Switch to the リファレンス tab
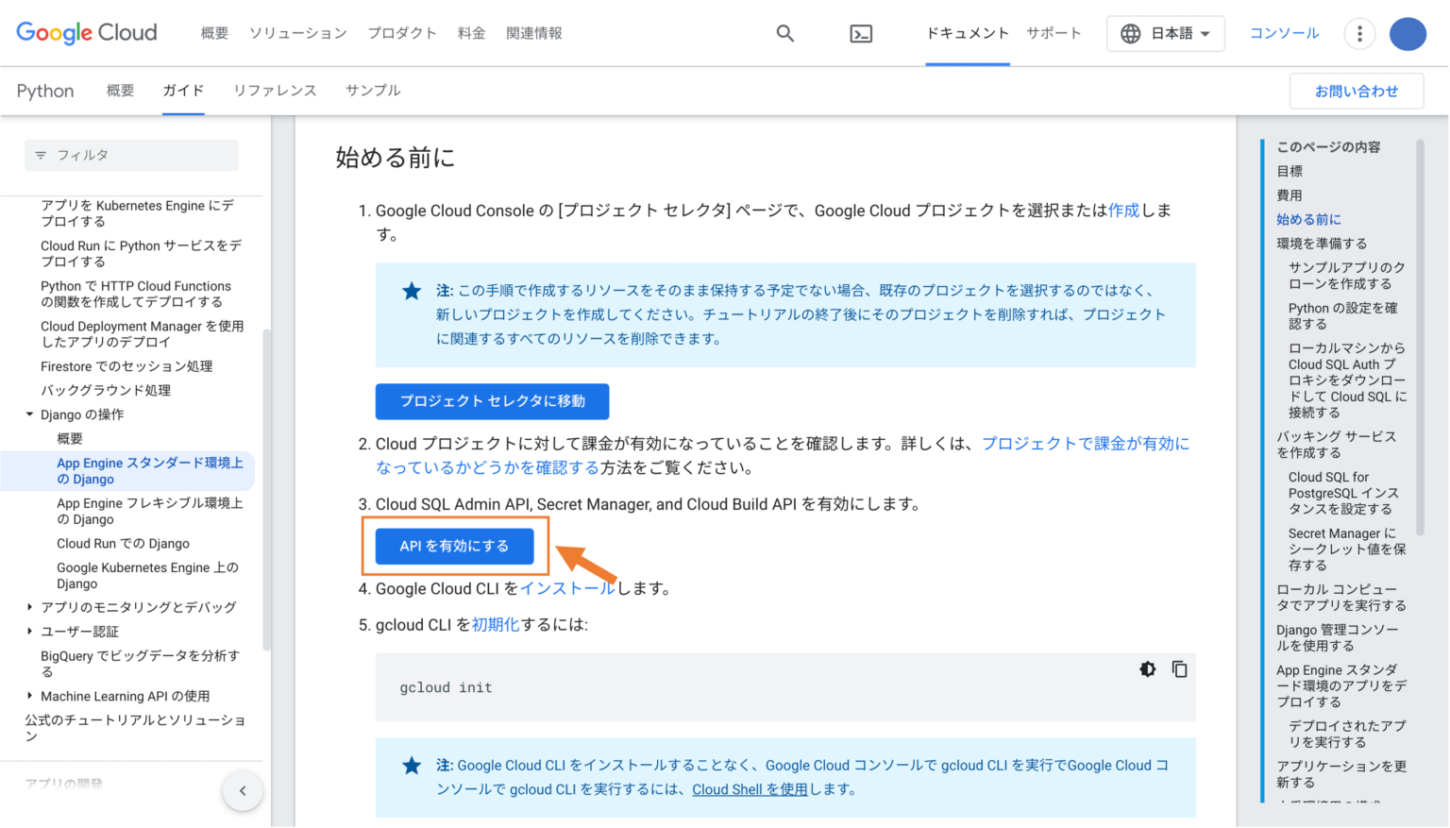 click(x=275, y=91)
